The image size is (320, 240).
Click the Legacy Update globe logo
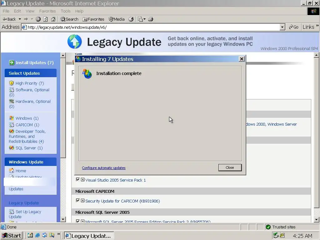(x=74, y=42)
